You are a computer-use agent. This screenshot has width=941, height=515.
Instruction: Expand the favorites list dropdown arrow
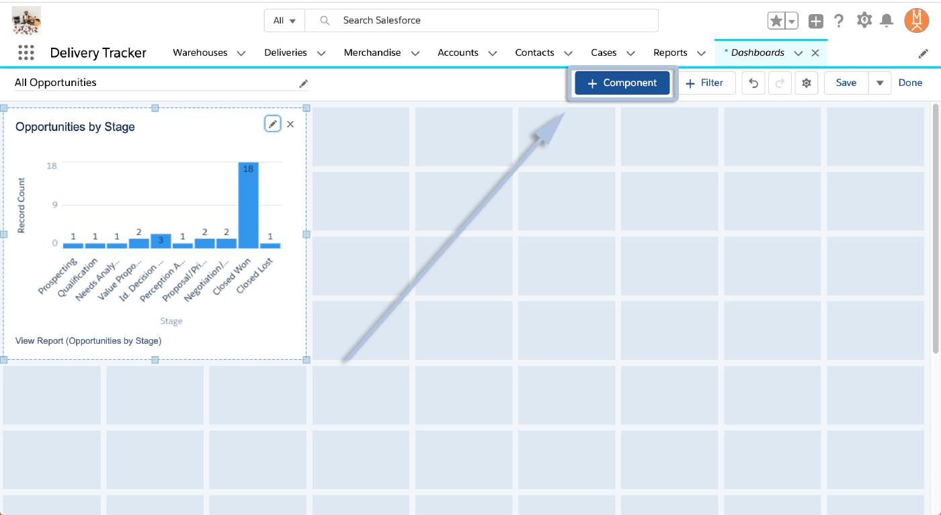[792, 21]
